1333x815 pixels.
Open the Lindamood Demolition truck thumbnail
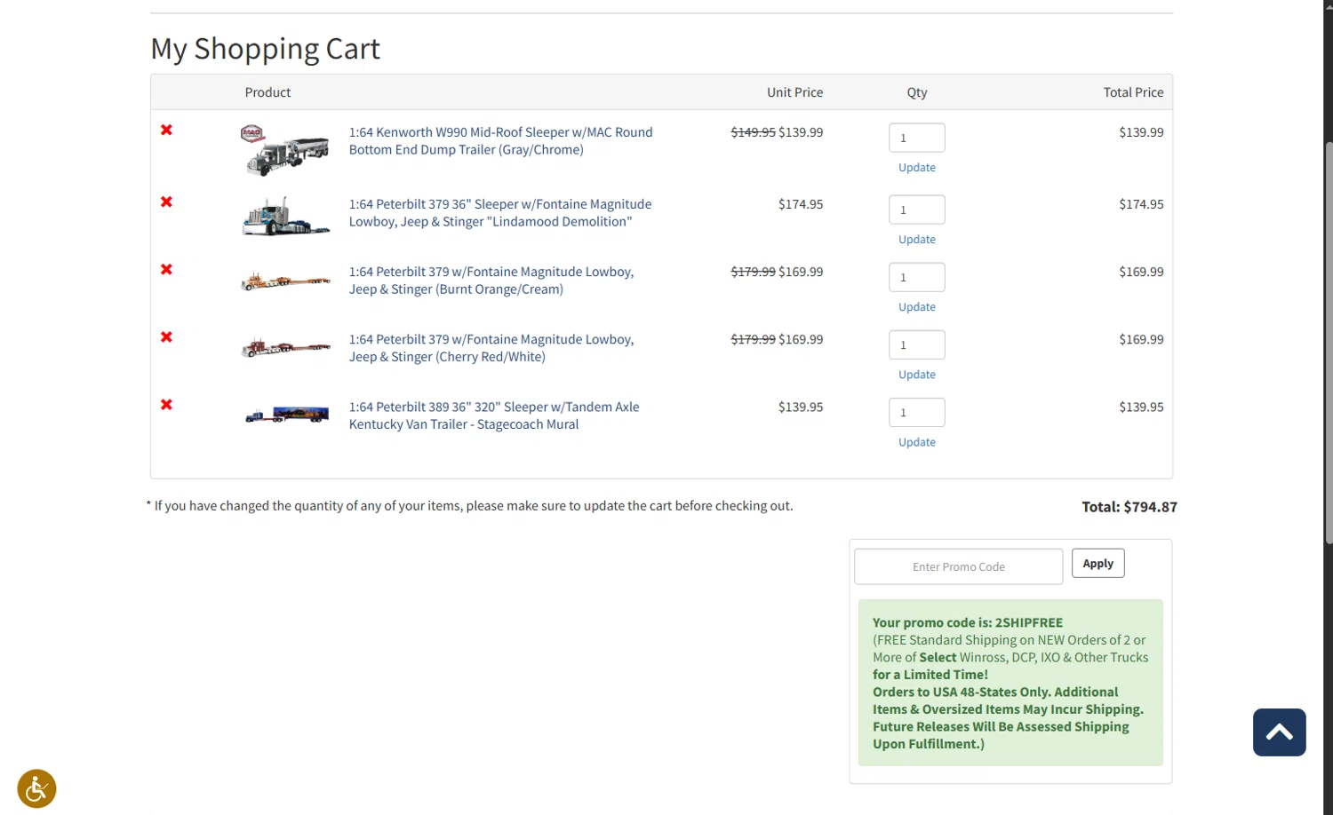pyautogui.click(x=285, y=216)
